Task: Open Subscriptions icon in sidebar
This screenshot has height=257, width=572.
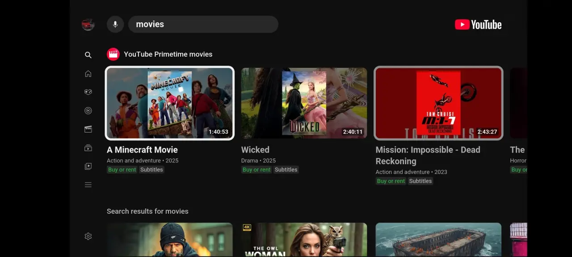Action: [x=88, y=148]
